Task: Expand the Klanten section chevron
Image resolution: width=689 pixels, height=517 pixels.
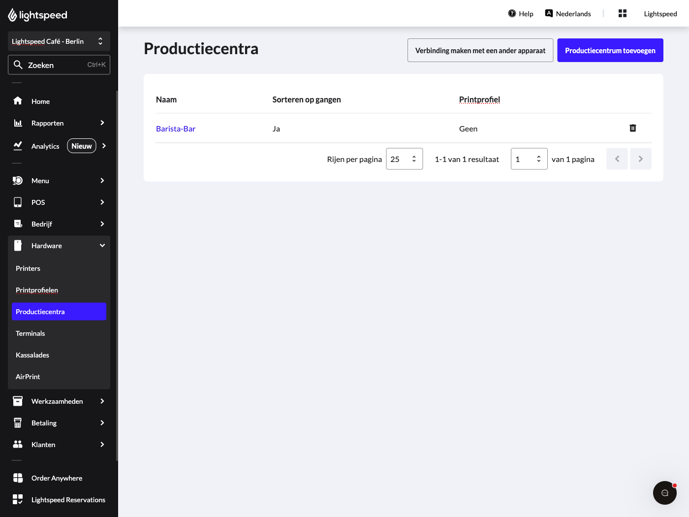Action: click(x=102, y=445)
